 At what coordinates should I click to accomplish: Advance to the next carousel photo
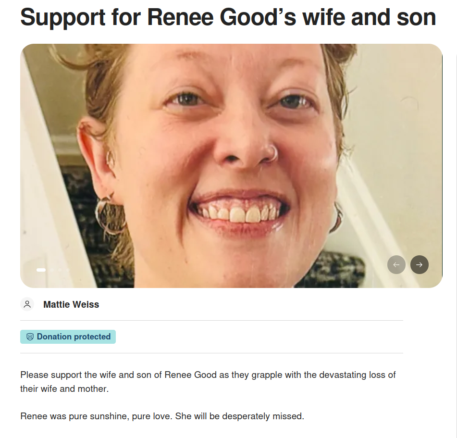click(x=420, y=264)
